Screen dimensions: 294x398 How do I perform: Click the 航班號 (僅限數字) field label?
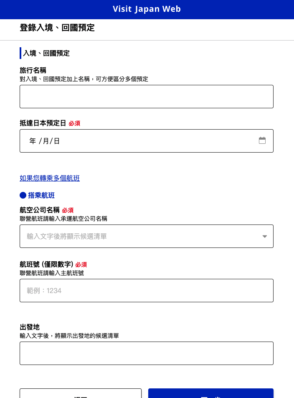click(46, 264)
